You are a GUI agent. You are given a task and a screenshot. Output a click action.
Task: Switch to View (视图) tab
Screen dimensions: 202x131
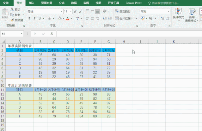tap(98, 3)
